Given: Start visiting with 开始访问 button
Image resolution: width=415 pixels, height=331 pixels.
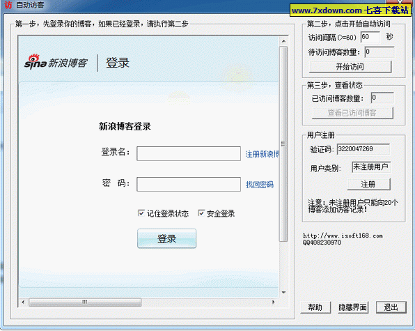Looking at the screenshot, I should click(350, 66).
